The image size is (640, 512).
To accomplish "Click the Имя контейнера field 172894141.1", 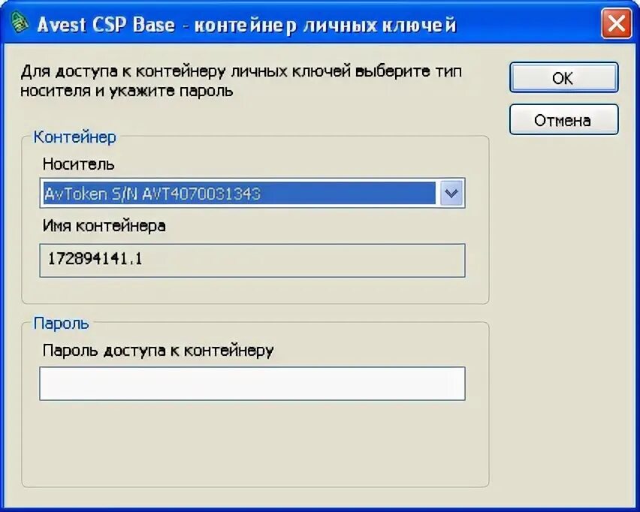I will click(x=252, y=261).
